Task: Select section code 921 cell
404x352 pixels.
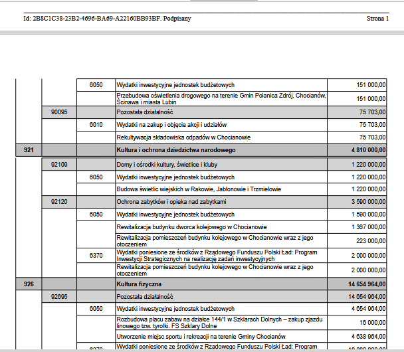Action: (29, 150)
